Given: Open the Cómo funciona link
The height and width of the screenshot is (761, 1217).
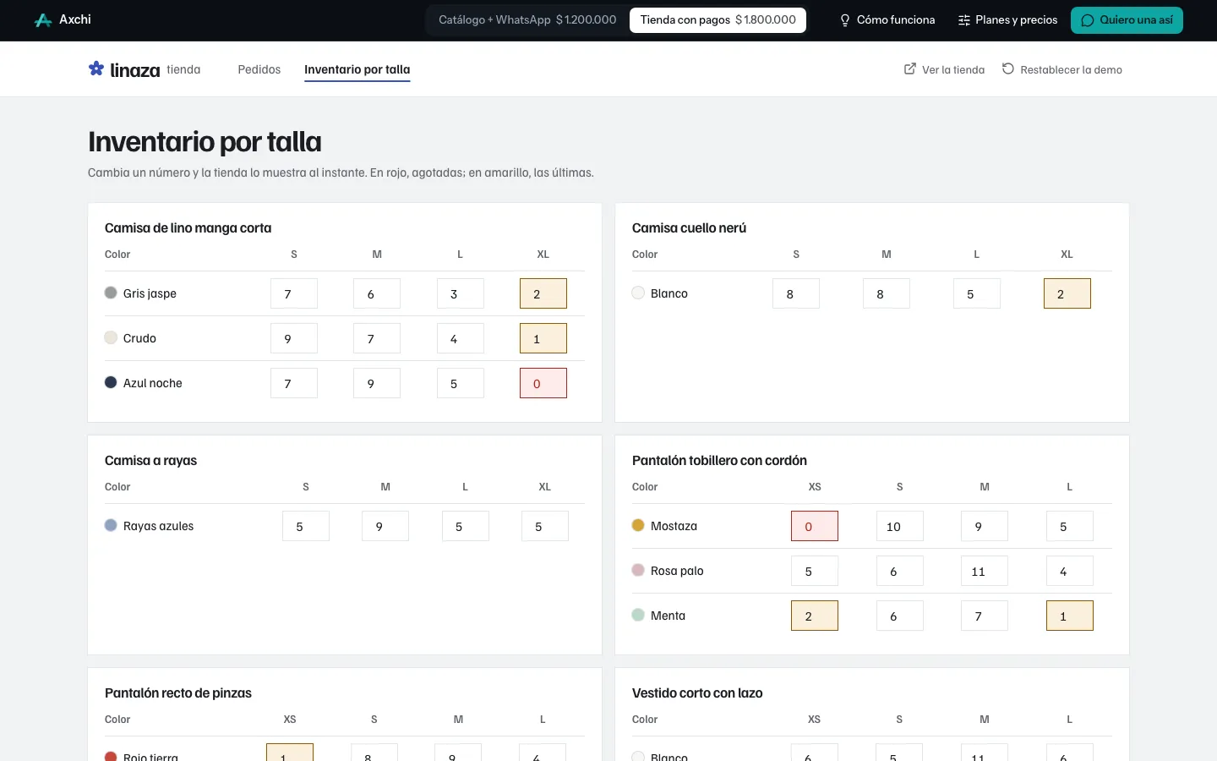Looking at the screenshot, I should click(x=887, y=20).
